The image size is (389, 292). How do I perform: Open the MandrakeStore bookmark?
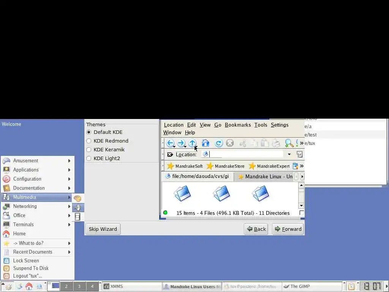(x=226, y=166)
